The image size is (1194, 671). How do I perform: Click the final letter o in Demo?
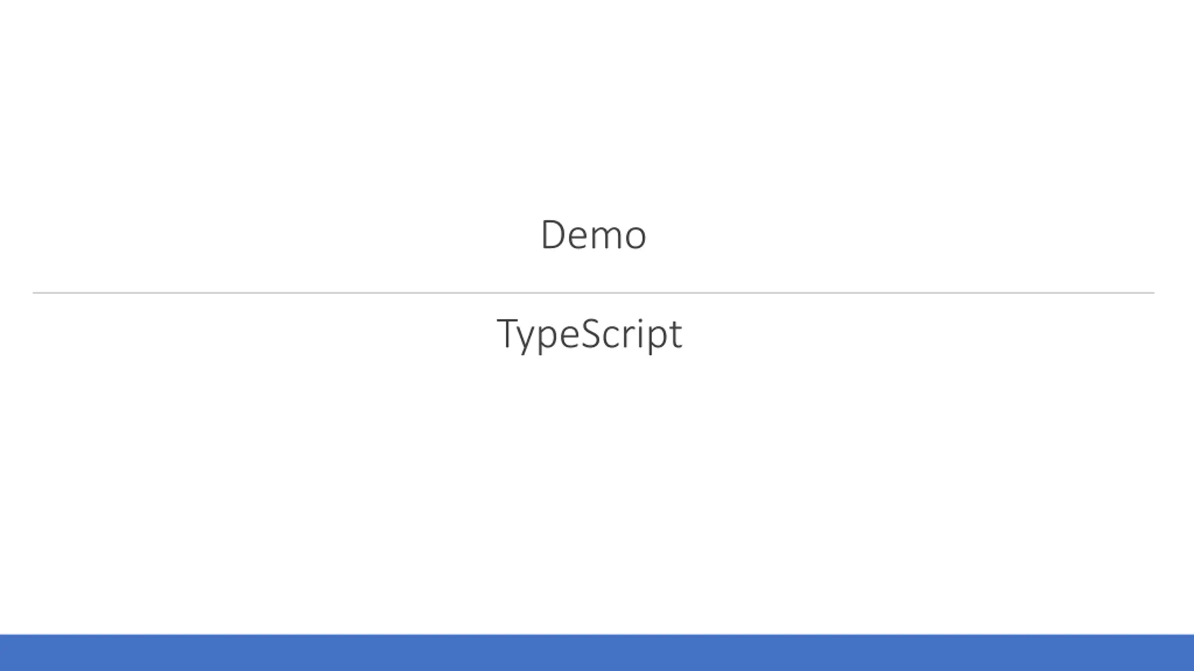[636, 238]
